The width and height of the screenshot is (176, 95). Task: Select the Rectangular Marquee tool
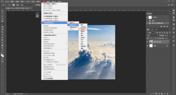click(2, 13)
